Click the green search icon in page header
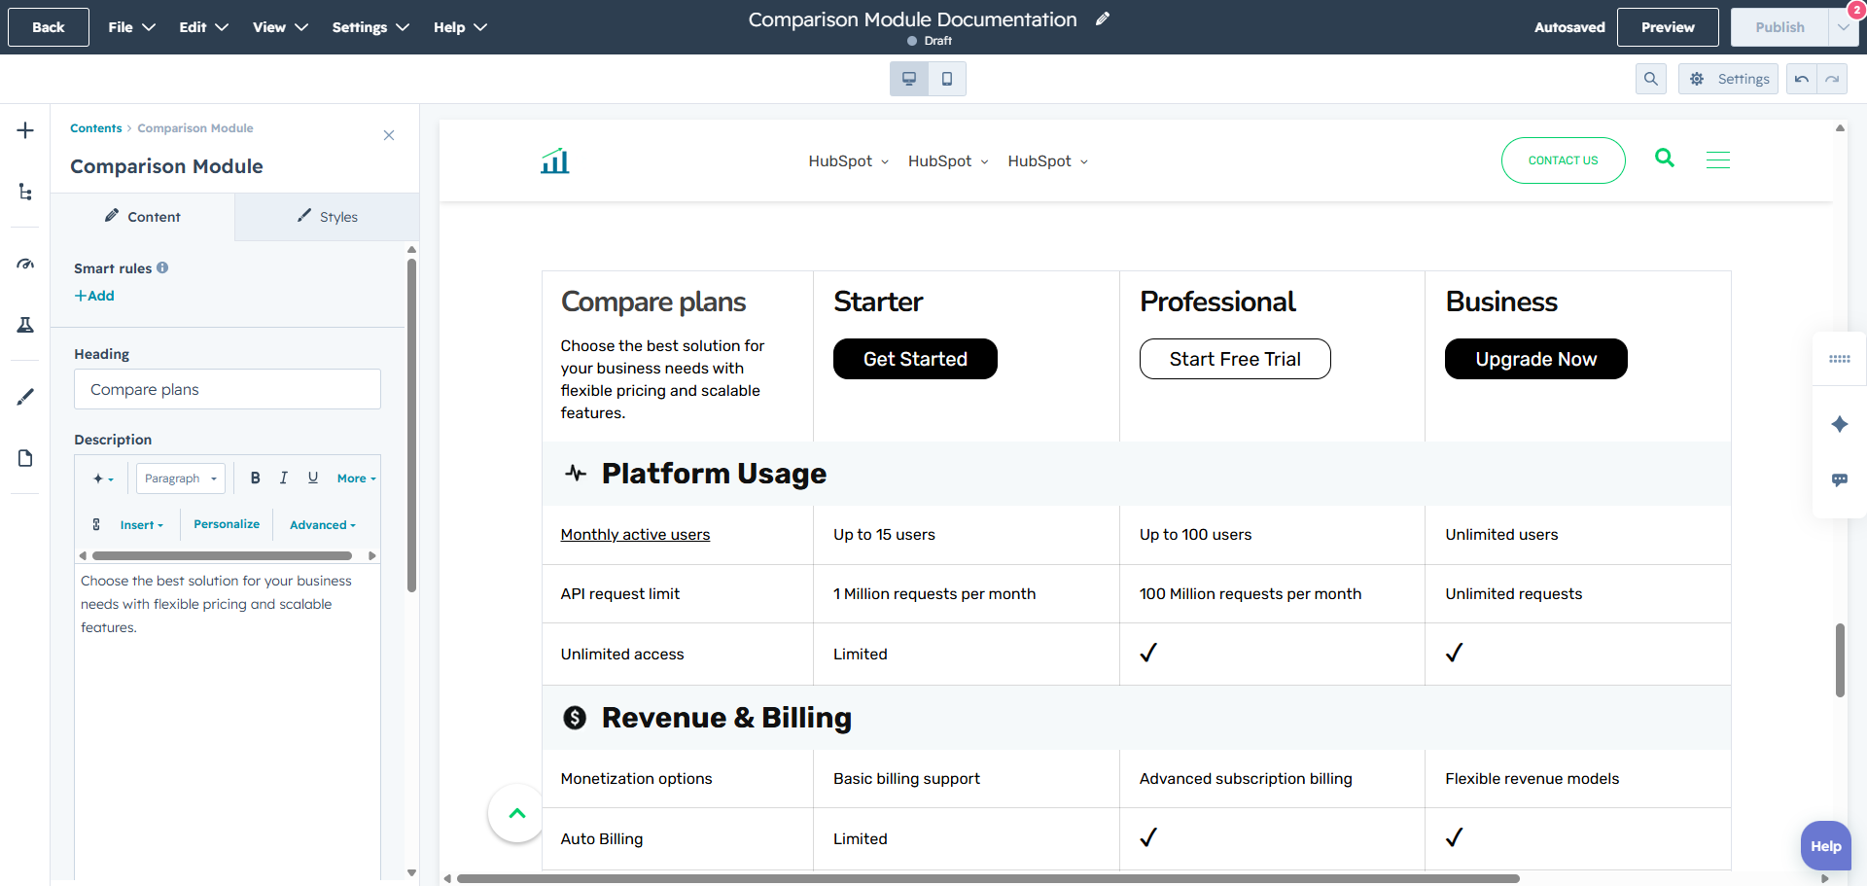The width and height of the screenshot is (1867, 886). click(x=1665, y=158)
